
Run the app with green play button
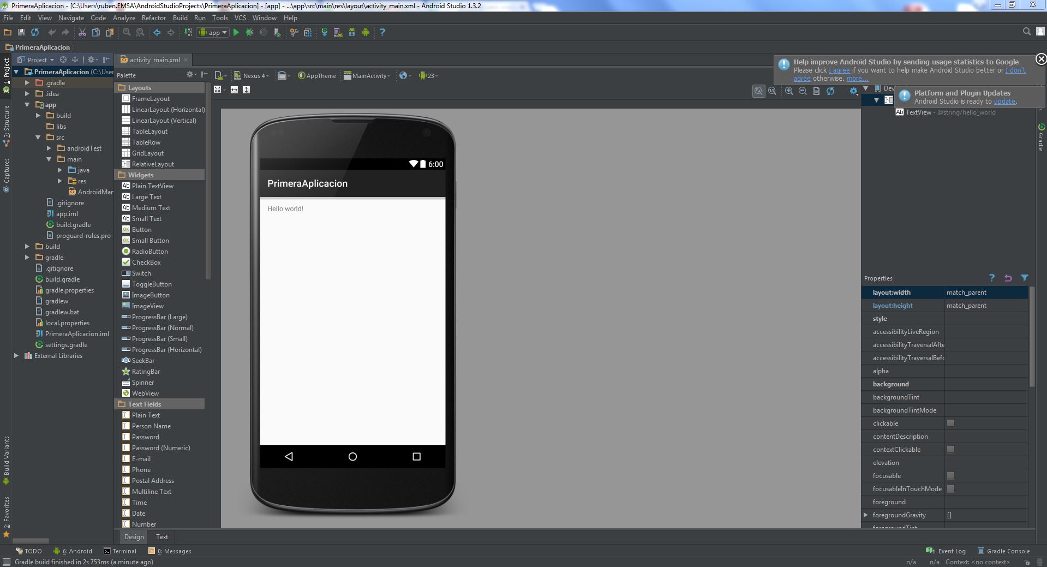tap(236, 33)
